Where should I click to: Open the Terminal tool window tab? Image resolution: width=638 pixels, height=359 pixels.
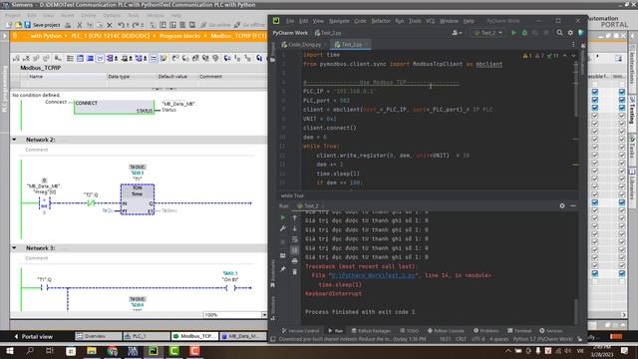[x=519, y=330]
